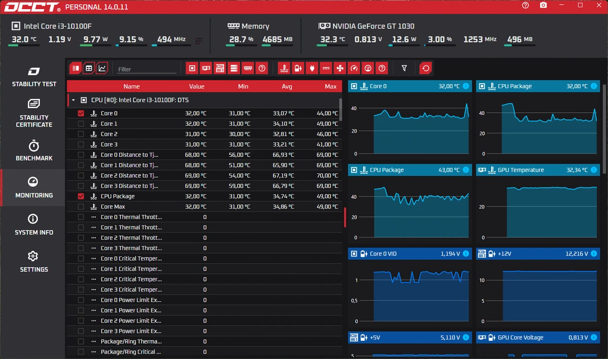Check the Core 2 checkbox
608x359 pixels.
click(81, 134)
